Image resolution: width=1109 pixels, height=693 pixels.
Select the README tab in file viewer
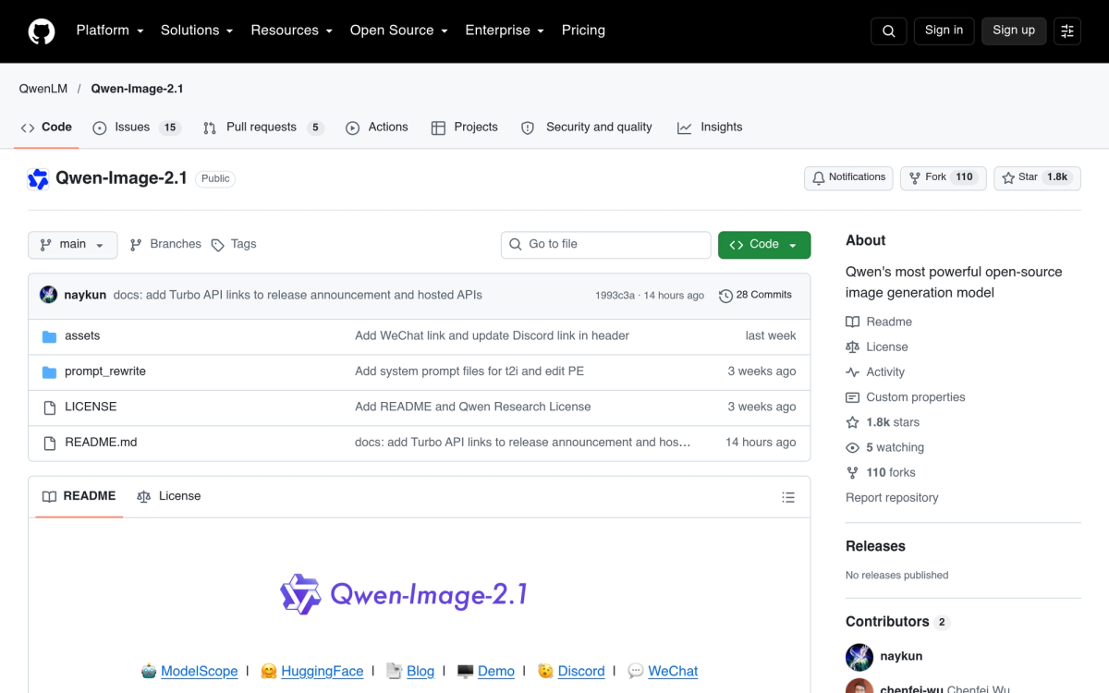[79, 496]
